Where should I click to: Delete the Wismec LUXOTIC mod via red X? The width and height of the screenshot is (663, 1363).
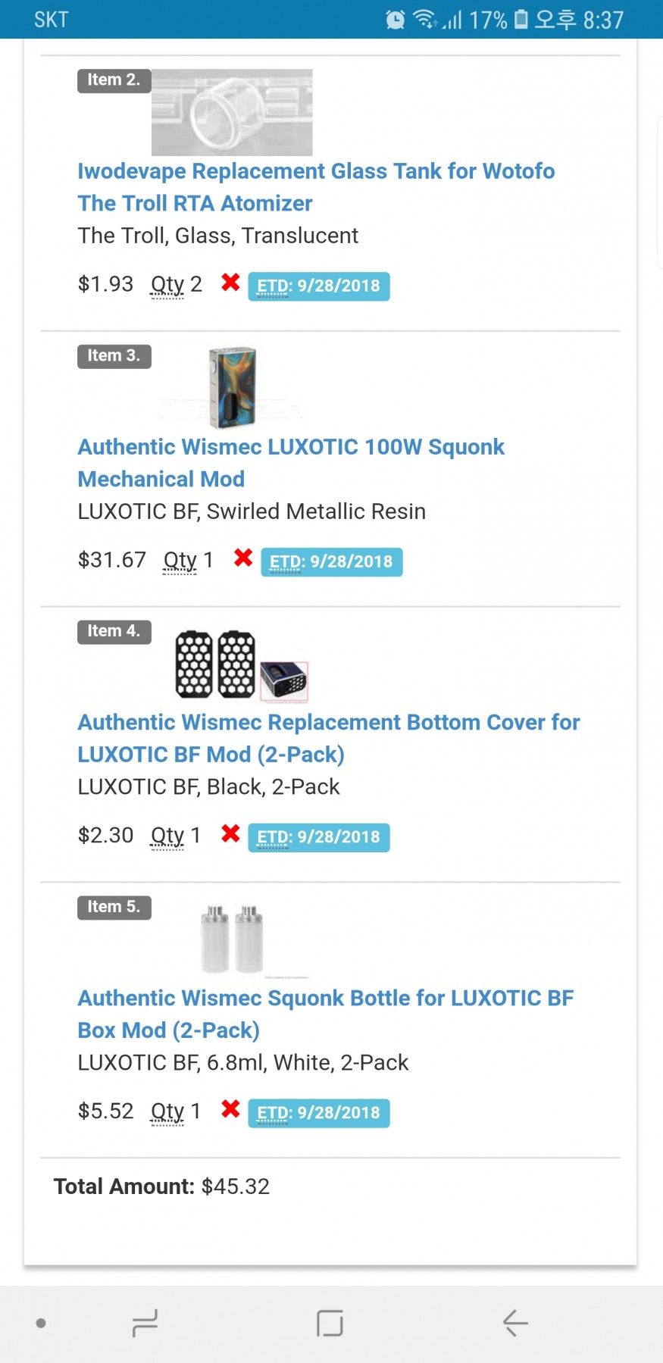click(x=243, y=559)
